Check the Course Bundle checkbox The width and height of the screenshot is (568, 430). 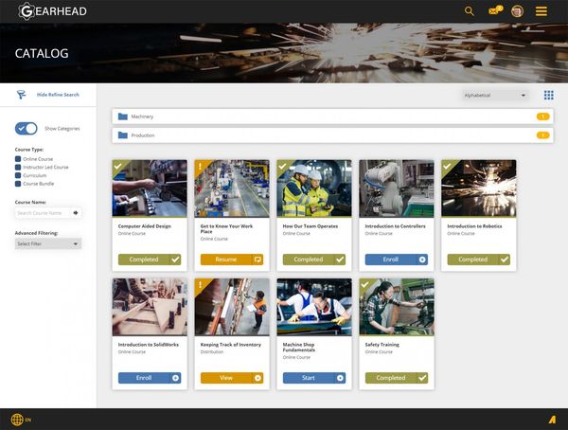(18, 184)
